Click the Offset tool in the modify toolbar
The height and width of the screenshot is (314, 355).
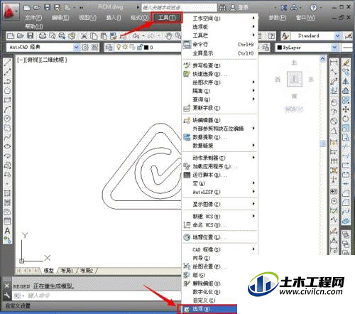tap(346, 90)
